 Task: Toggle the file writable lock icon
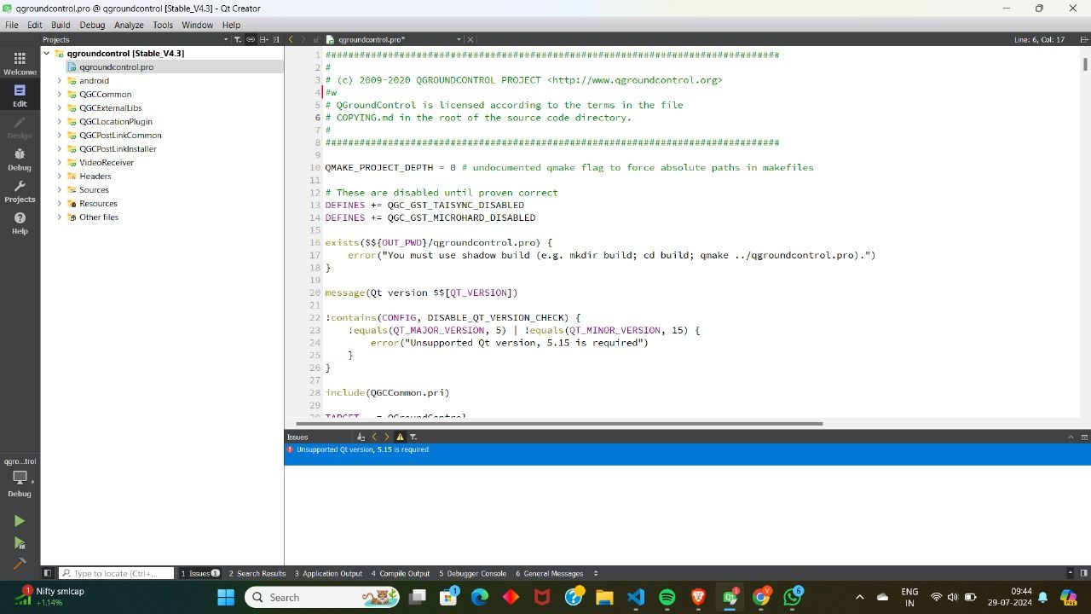tap(316, 39)
